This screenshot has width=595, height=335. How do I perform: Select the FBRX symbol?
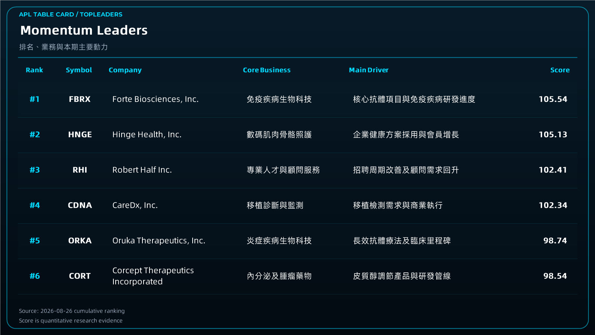tap(80, 99)
